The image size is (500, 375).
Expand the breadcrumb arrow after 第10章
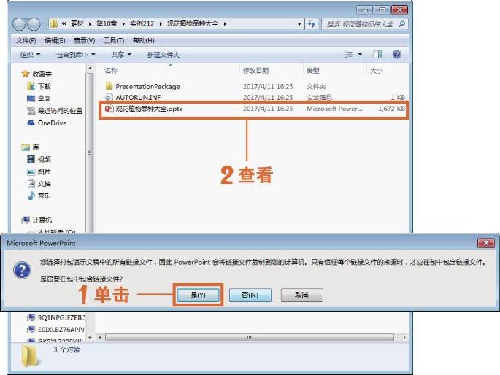click(x=123, y=24)
